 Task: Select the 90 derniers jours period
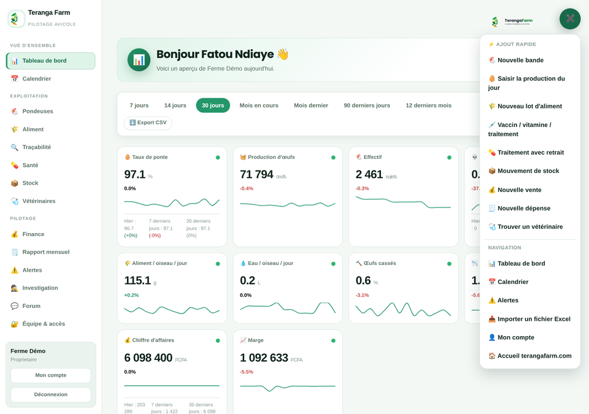coord(367,105)
